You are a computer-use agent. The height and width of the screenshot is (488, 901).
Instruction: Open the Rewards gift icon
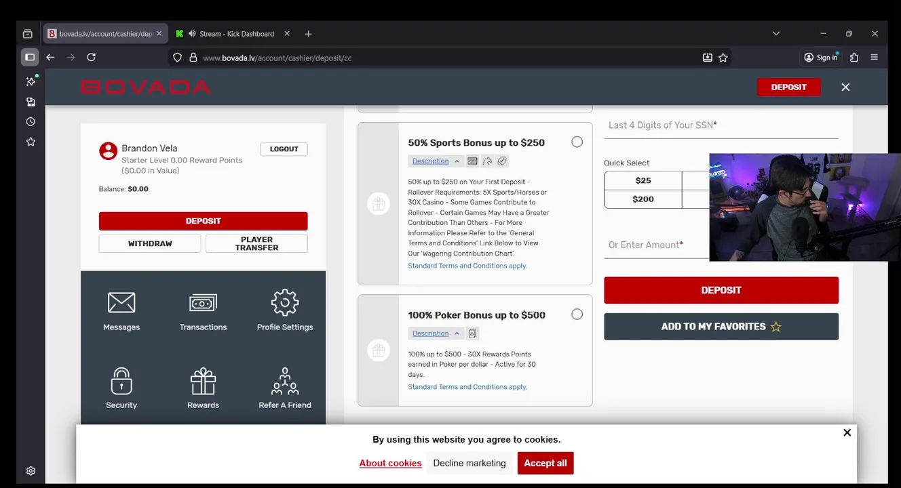click(203, 381)
